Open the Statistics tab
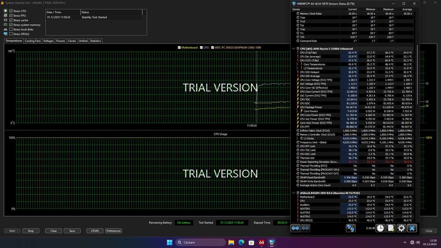 (x=95, y=41)
